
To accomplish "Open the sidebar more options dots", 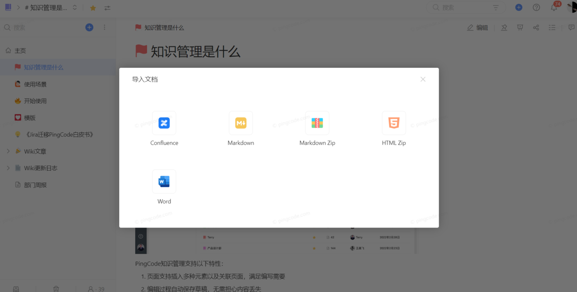I will pos(105,27).
